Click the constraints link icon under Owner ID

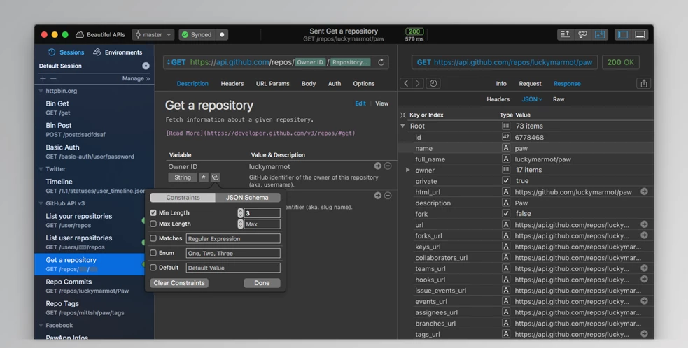(x=216, y=177)
